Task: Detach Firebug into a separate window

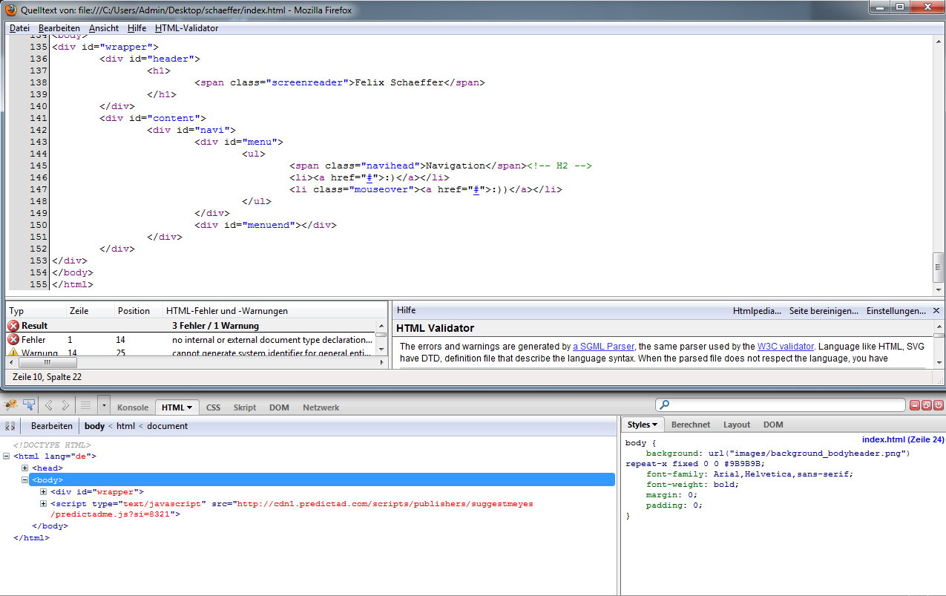Action: [x=927, y=405]
